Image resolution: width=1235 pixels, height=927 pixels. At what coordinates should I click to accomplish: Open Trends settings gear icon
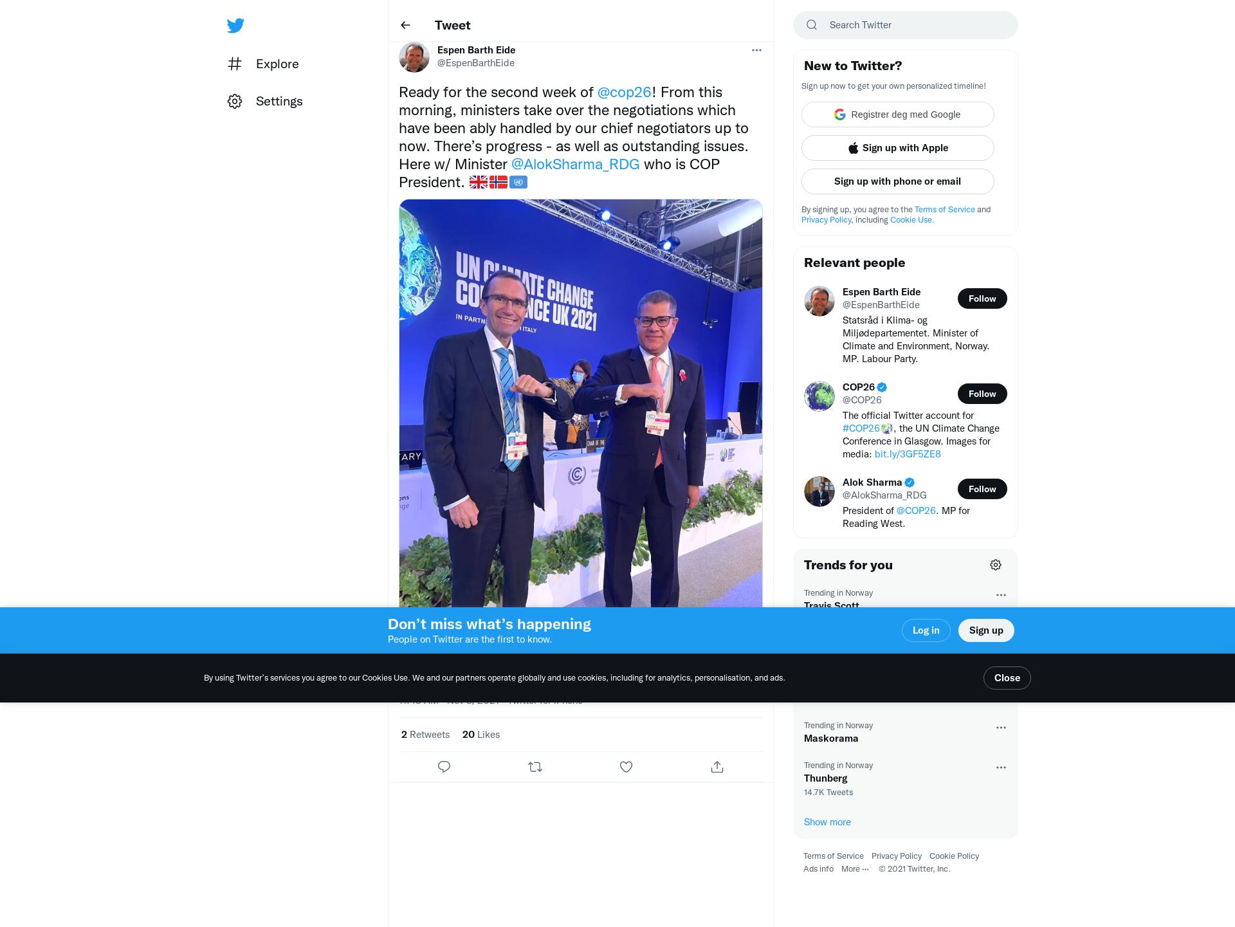pos(996,565)
